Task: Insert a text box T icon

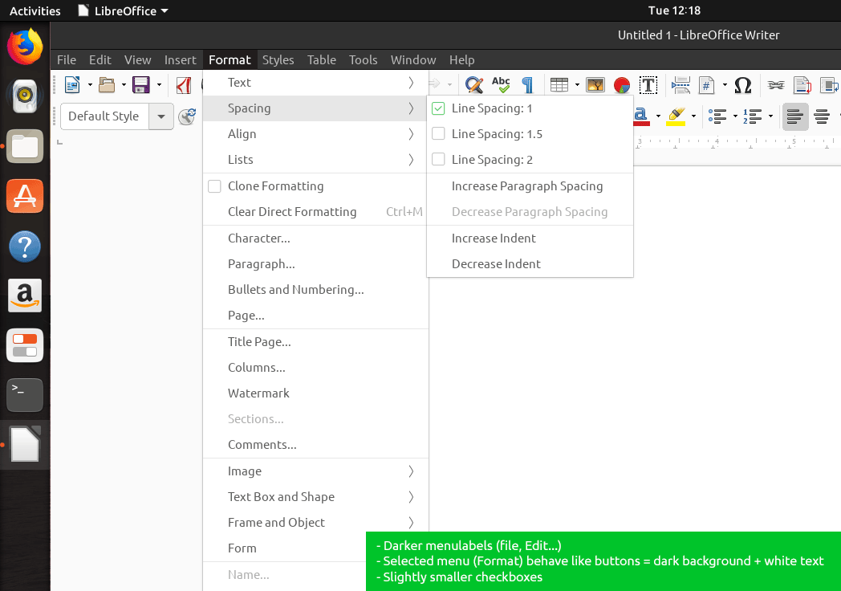Action: (648, 85)
